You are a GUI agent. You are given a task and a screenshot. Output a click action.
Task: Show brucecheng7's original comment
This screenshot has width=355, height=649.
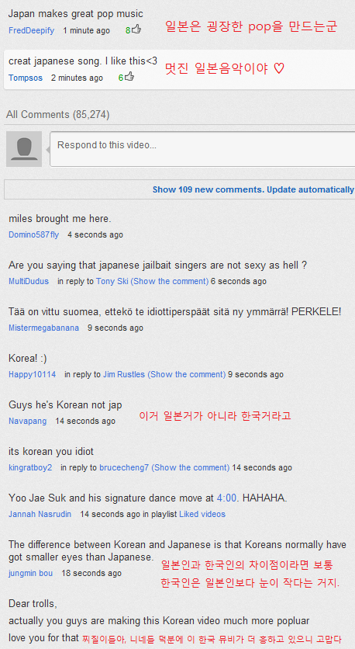164,467
